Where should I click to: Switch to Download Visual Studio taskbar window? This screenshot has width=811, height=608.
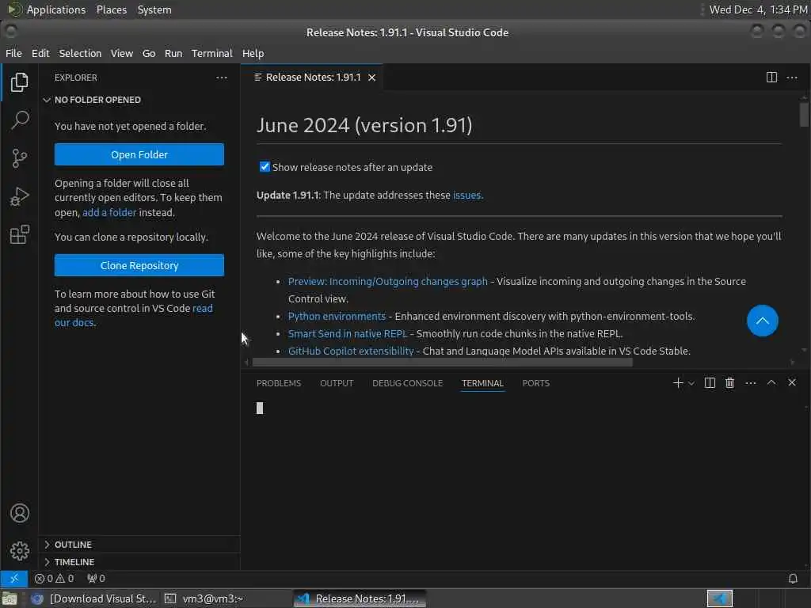pos(93,598)
